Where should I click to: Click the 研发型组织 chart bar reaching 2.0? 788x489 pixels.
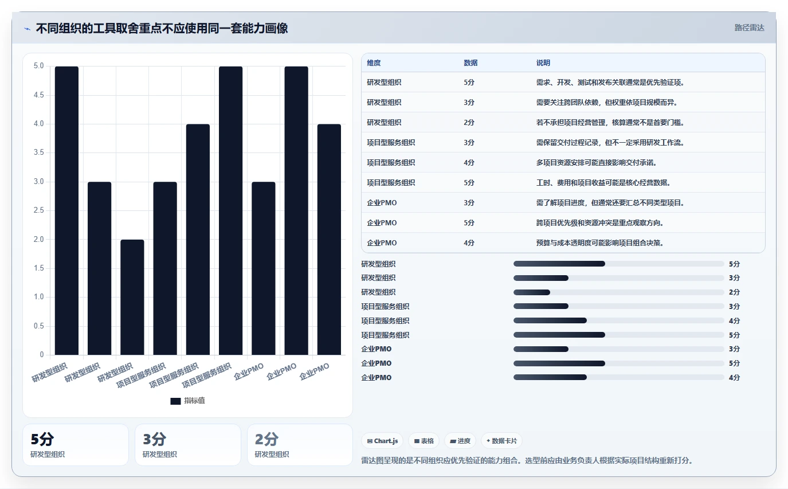(132, 297)
